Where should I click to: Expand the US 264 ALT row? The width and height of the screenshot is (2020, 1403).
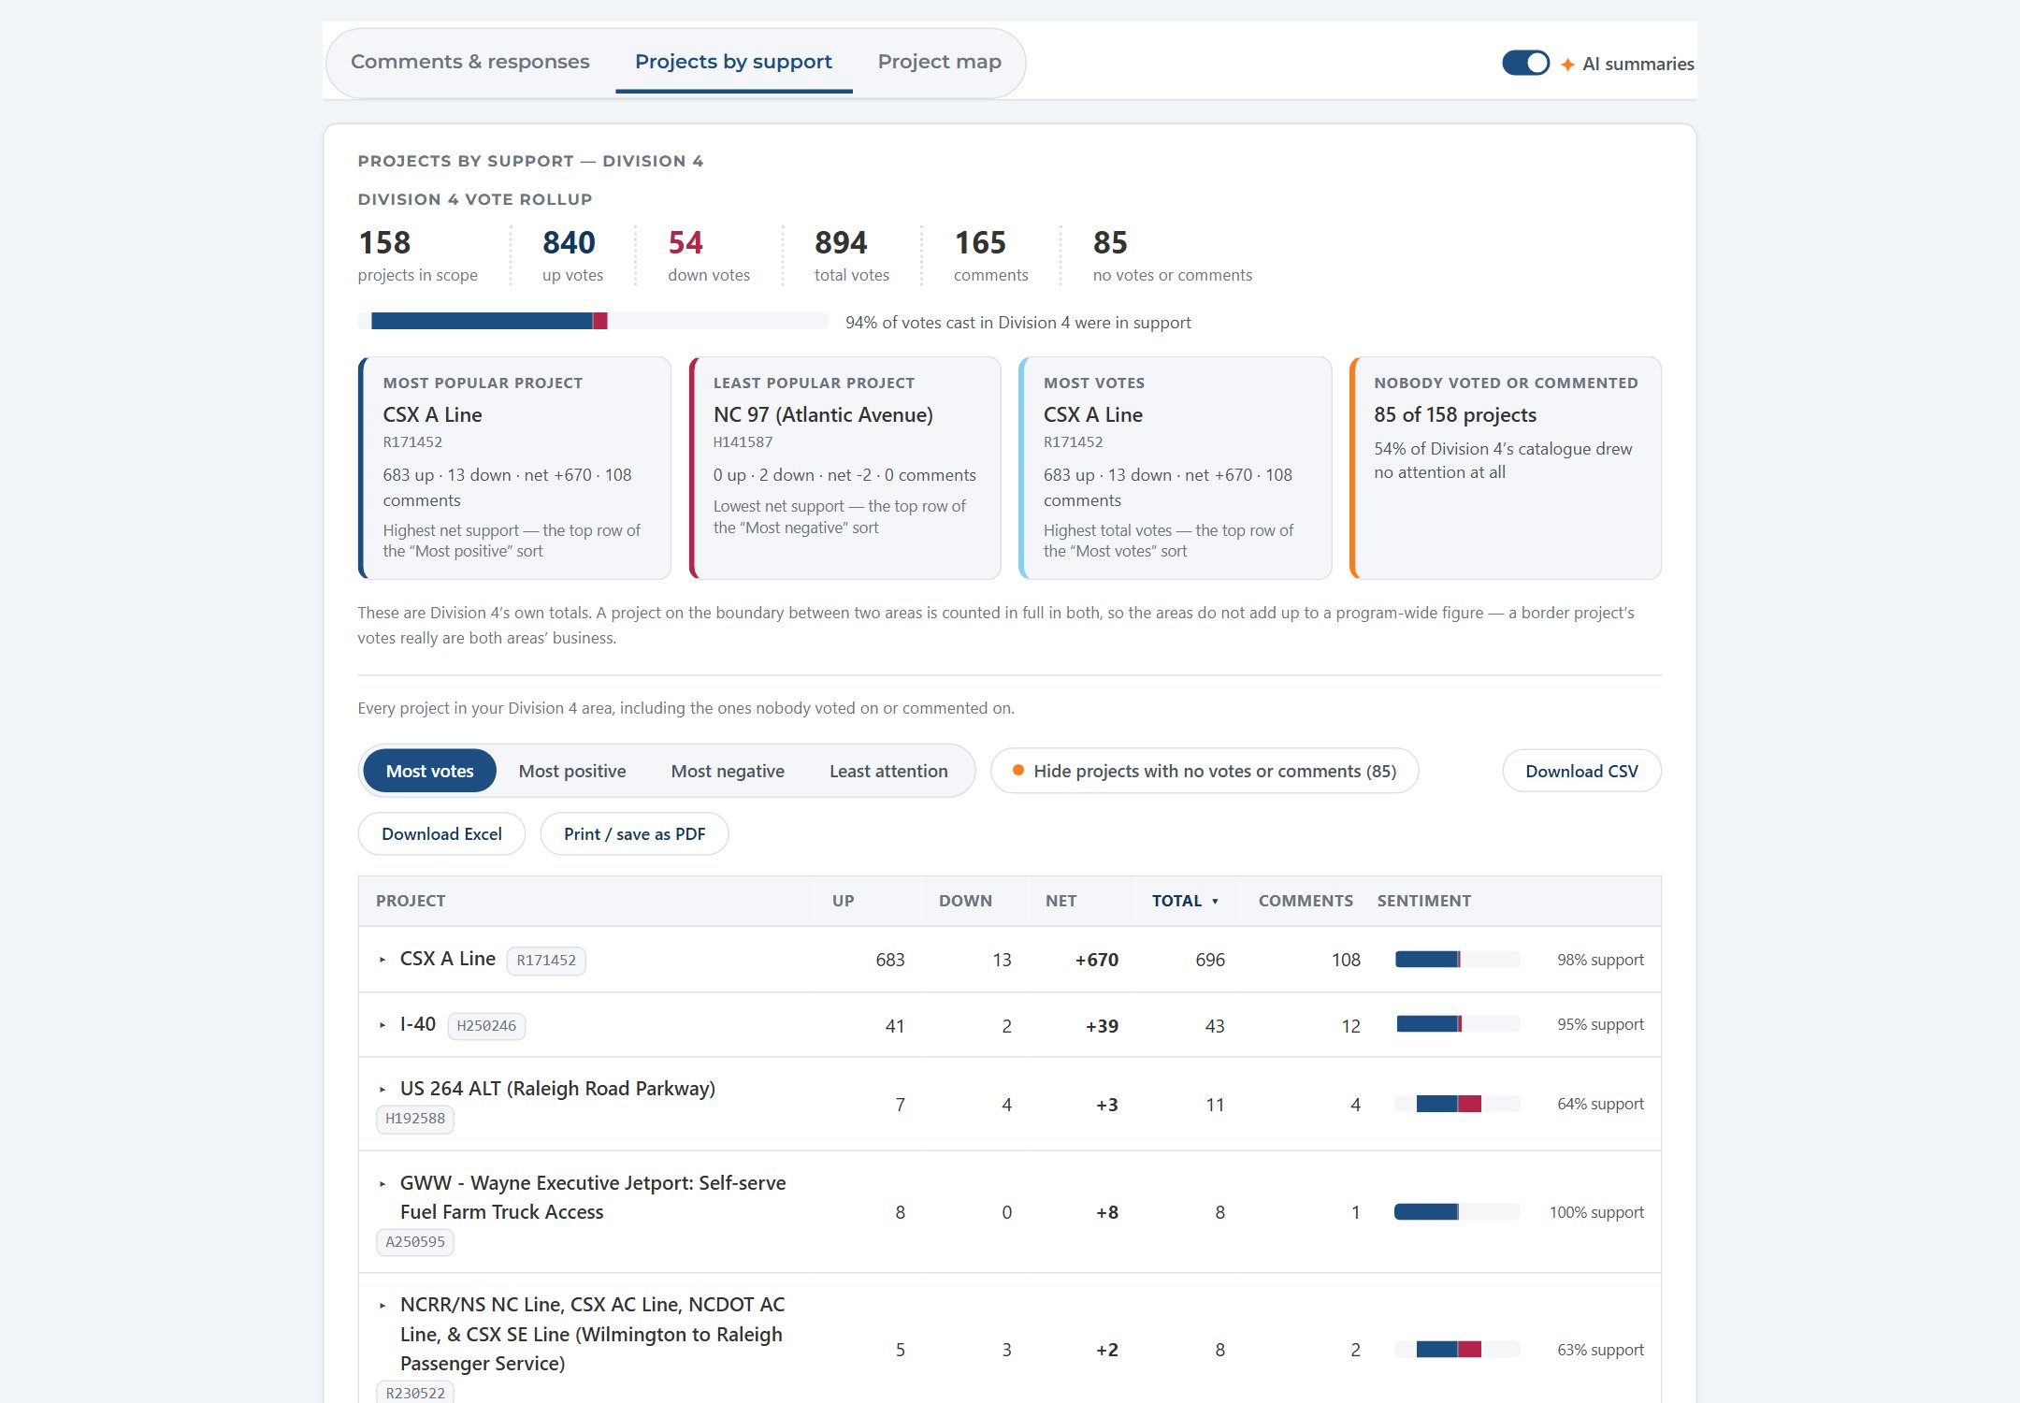382,1090
